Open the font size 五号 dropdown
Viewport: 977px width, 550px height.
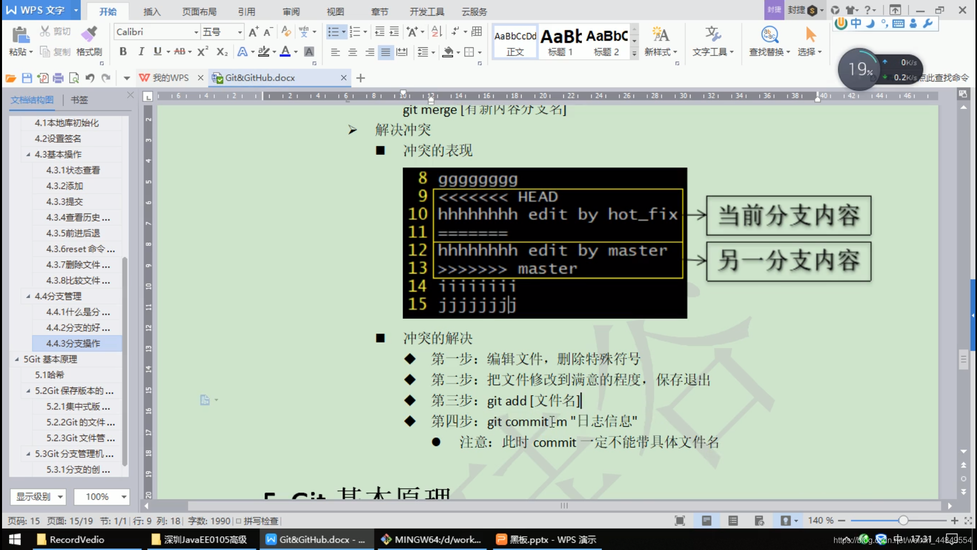(x=240, y=32)
